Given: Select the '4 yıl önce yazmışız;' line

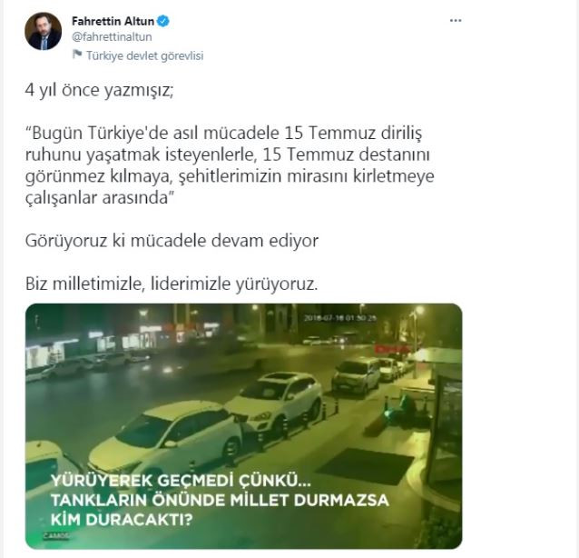Looking at the screenshot, I should coord(99,91).
